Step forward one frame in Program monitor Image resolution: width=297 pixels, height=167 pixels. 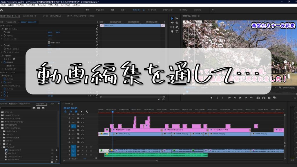pyautogui.click(x=246, y=98)
